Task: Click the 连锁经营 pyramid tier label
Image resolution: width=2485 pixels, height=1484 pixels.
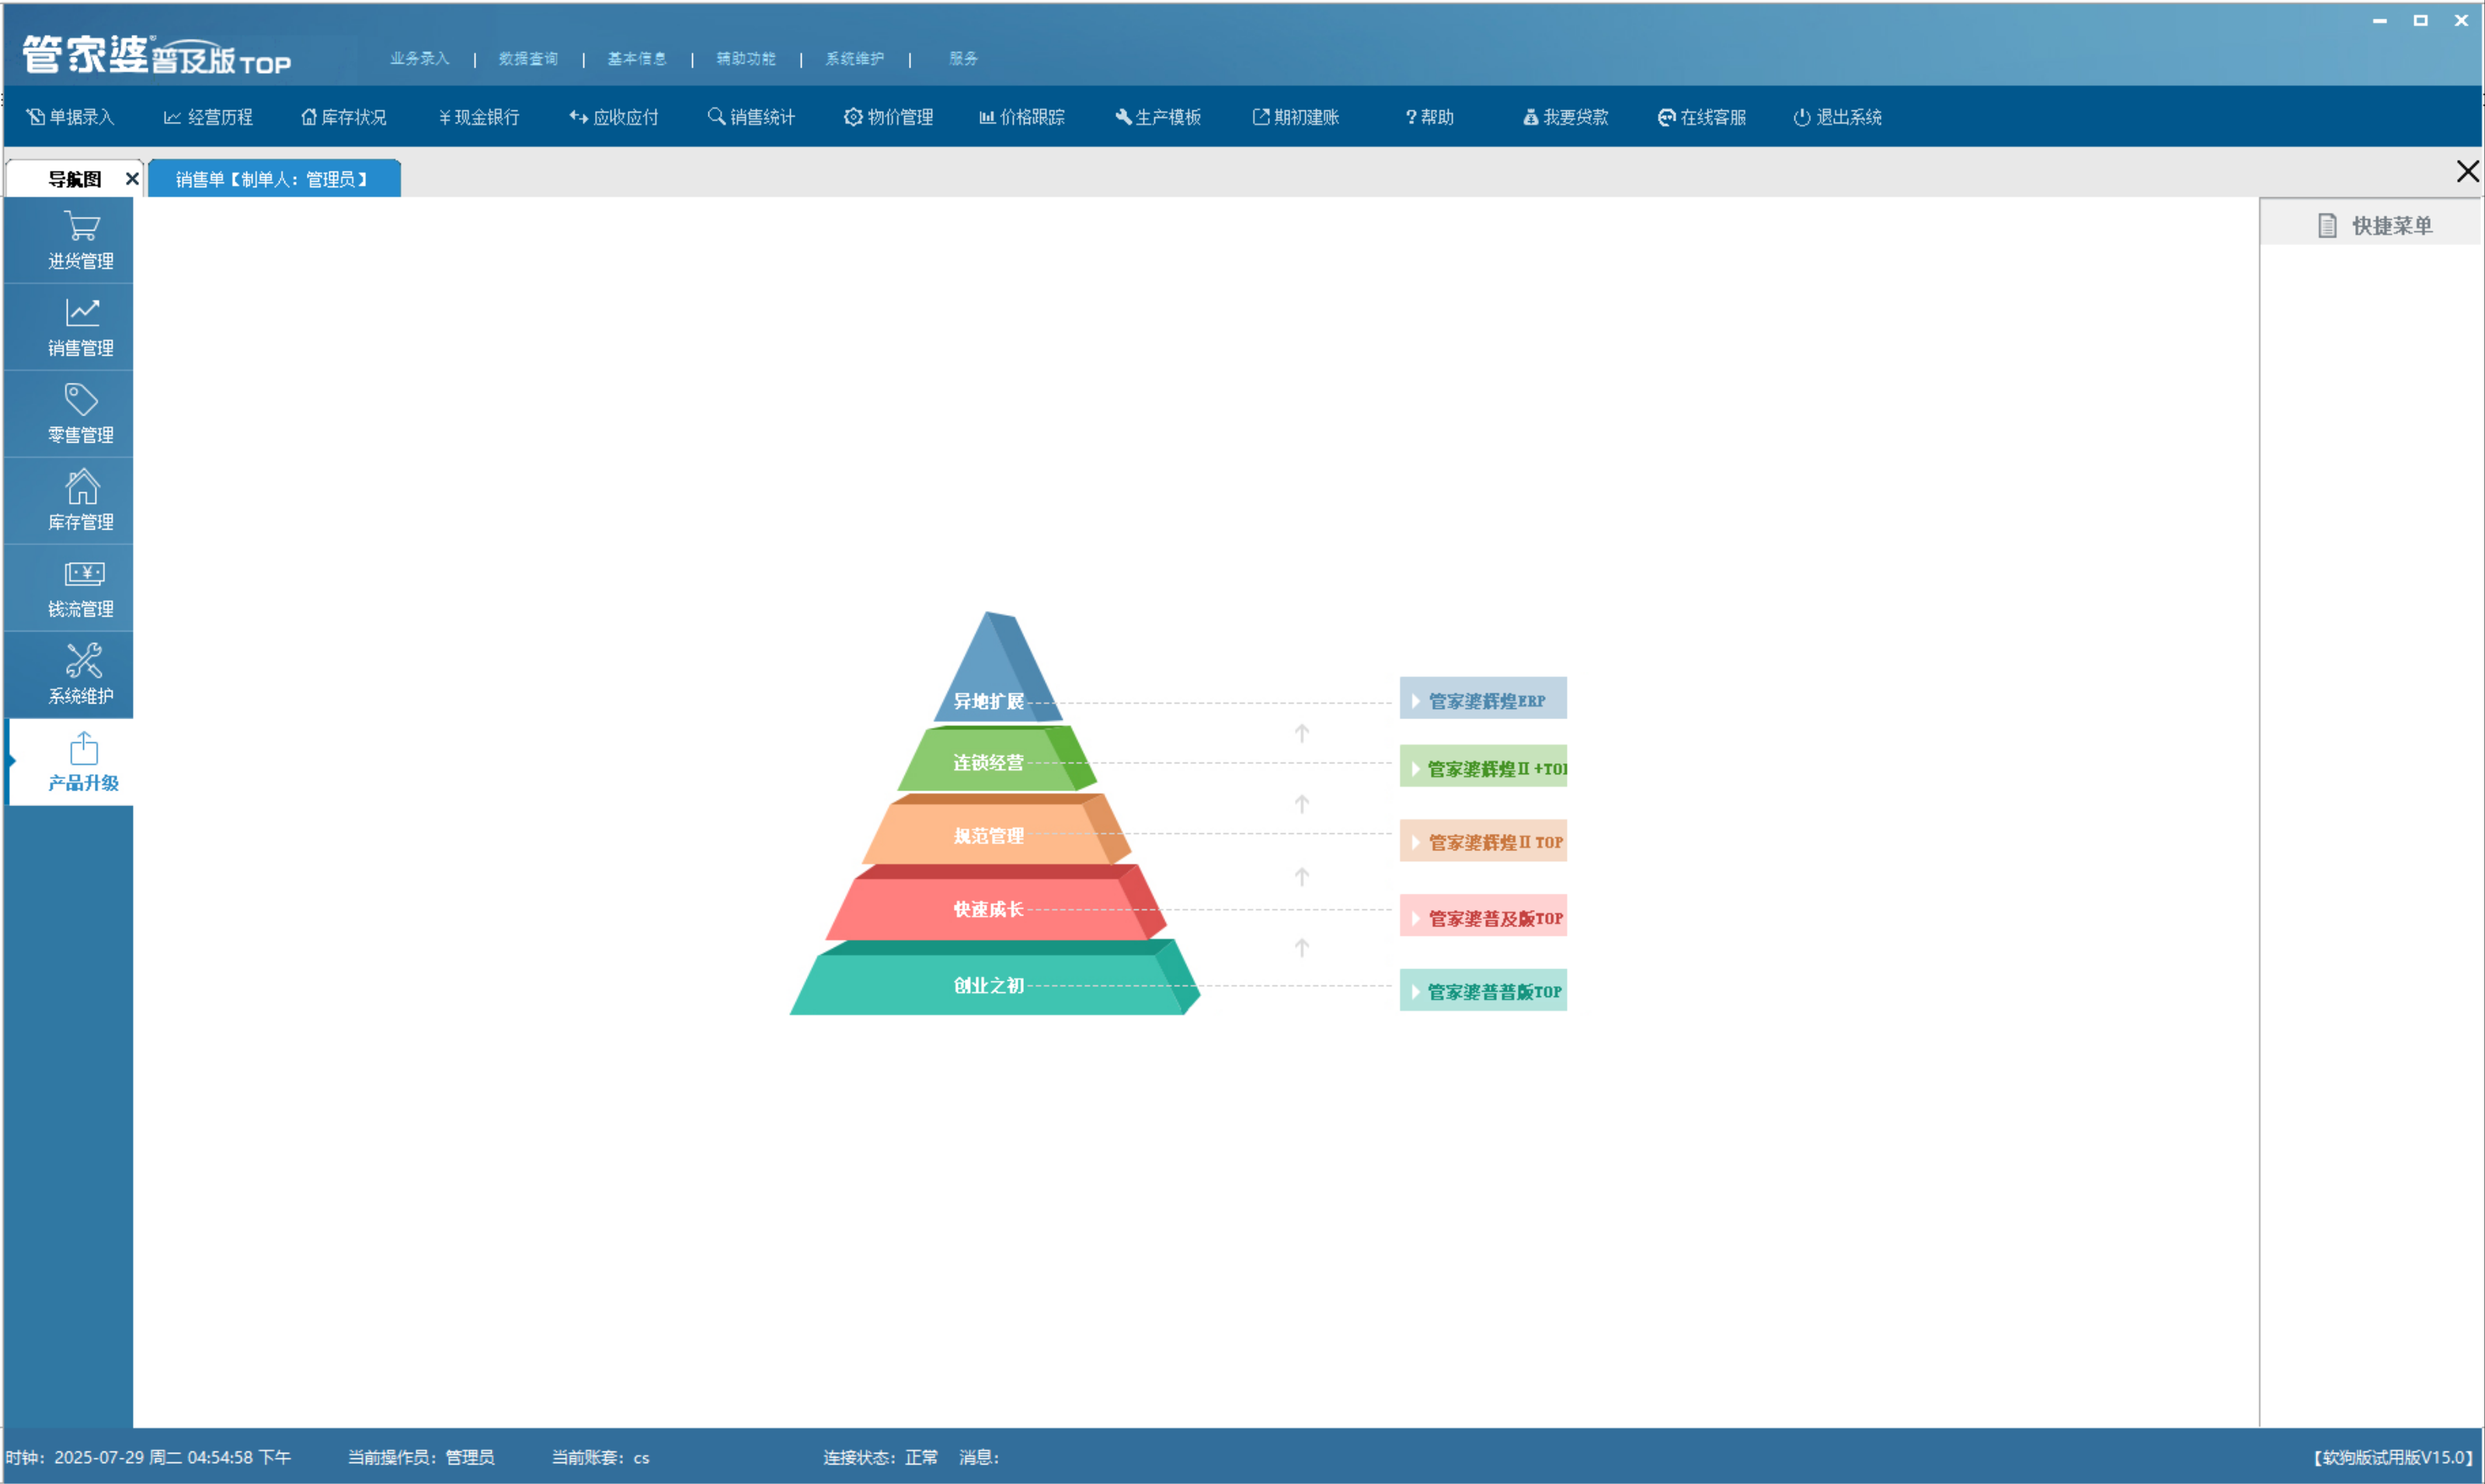Action: (x=988, y=763)
